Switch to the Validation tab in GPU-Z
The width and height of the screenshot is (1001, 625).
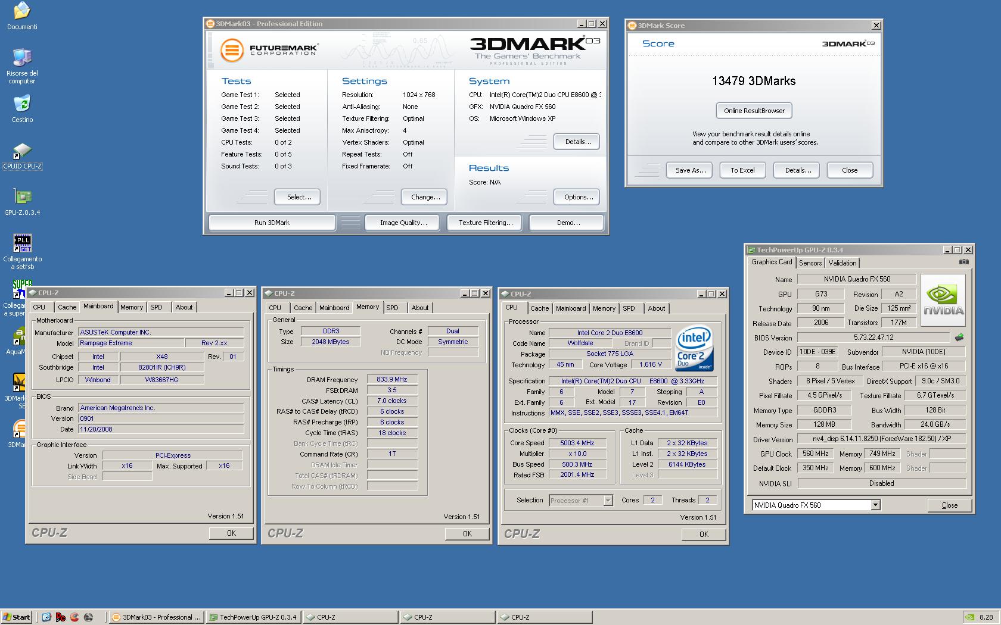point(843,263)
